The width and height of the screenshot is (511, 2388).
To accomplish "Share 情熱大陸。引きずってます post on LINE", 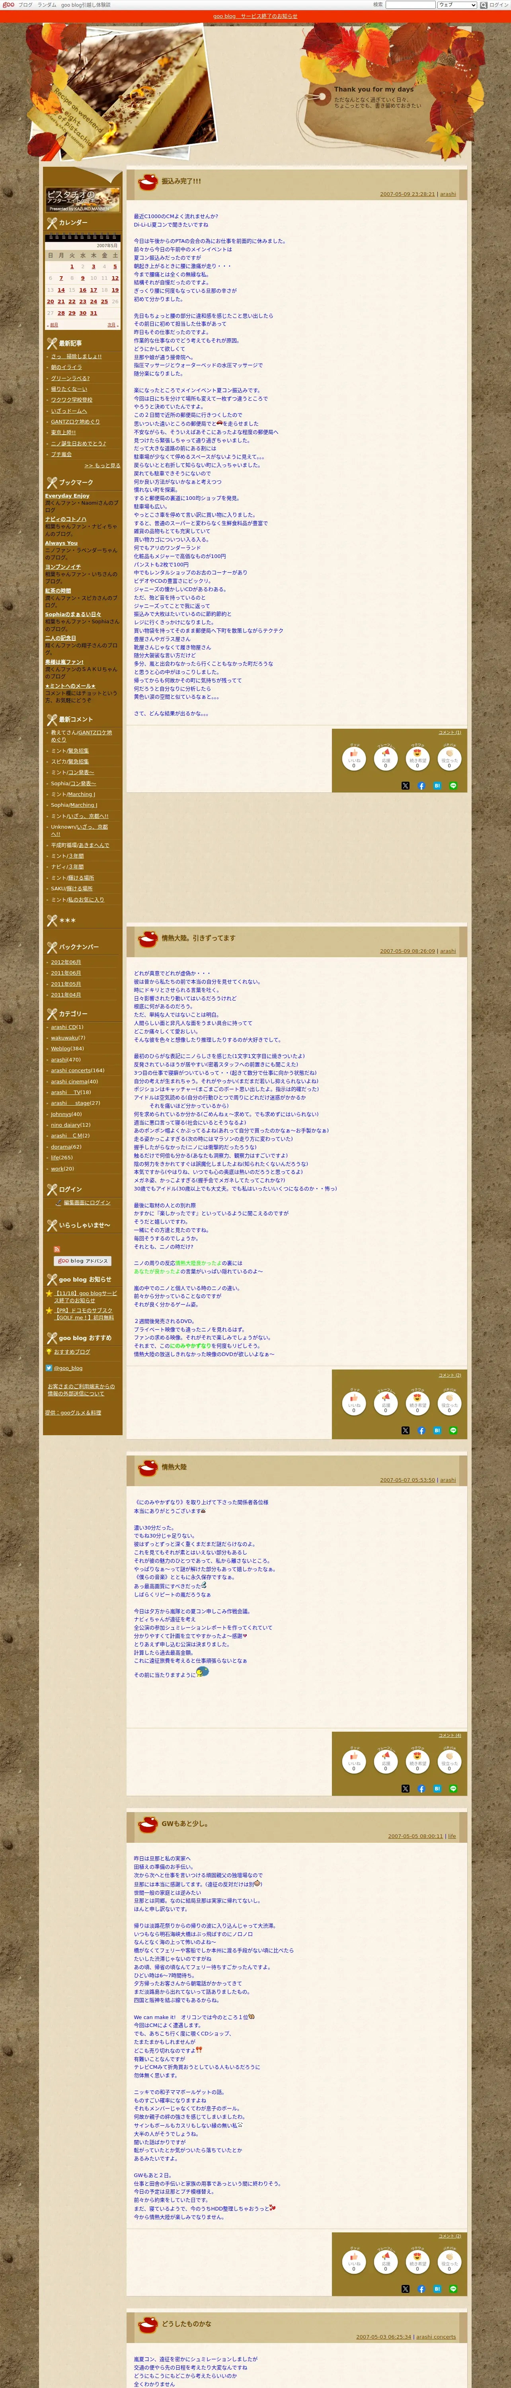I will [x=454, y=1430].
